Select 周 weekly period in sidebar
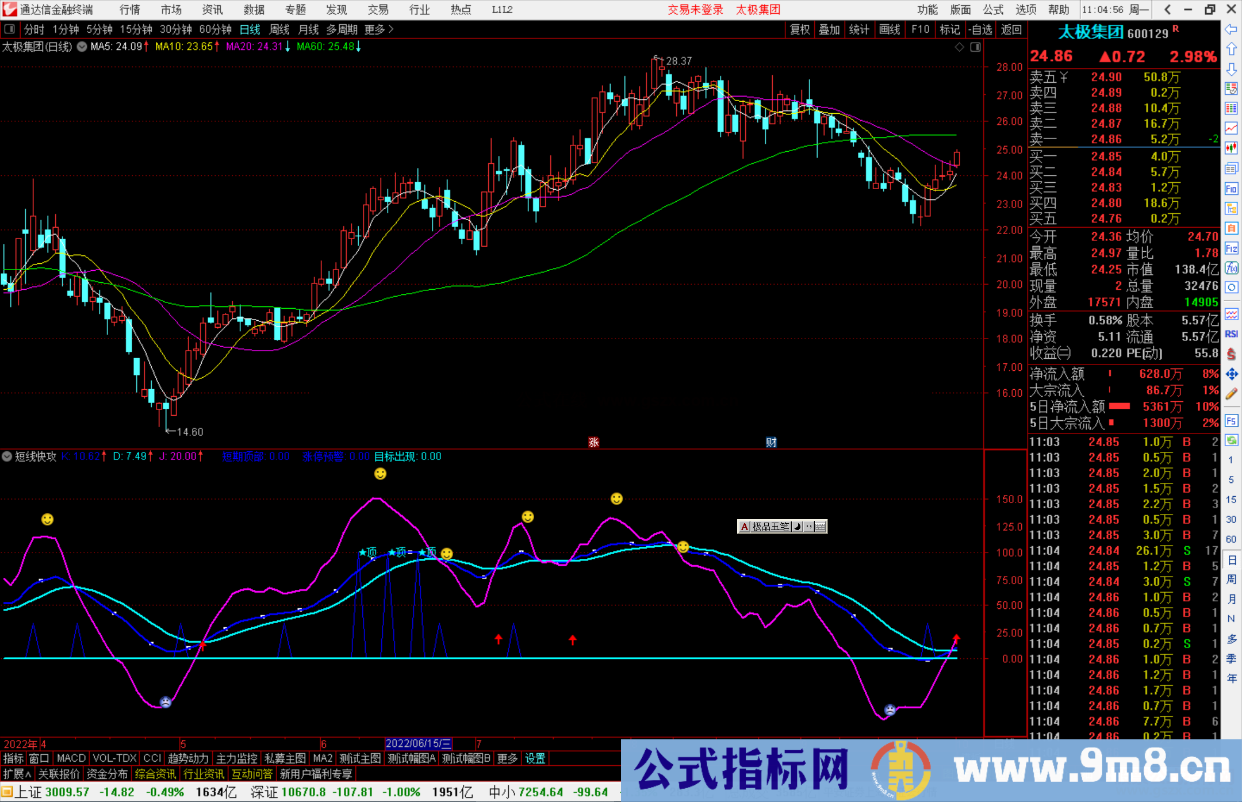Screen dimensions: 1242x802 pyautogui.click(x=1231, y=580)
